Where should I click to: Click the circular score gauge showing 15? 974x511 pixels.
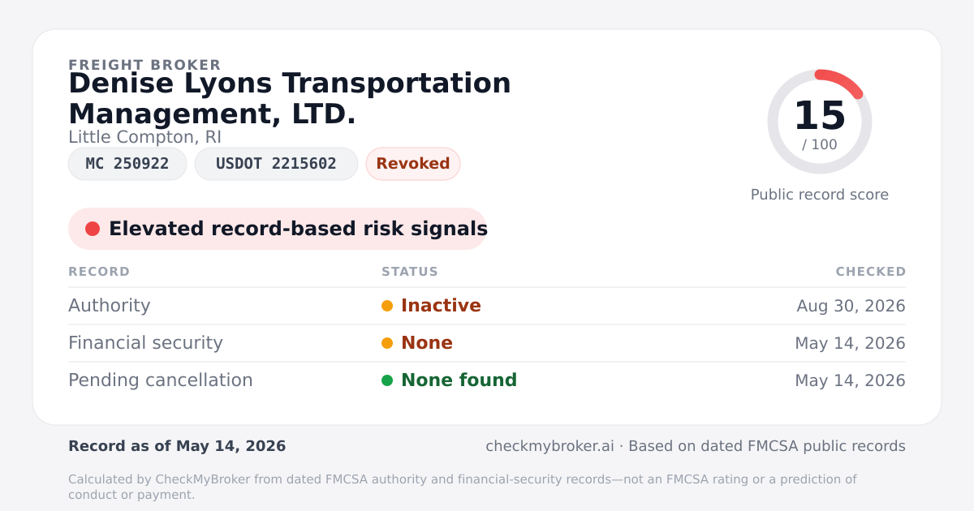[x=820, y=122]
